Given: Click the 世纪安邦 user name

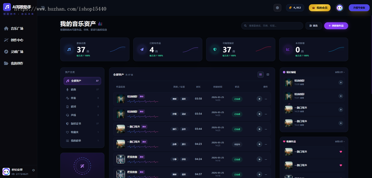Looking at the screenshot, I should tap(17, 170).
